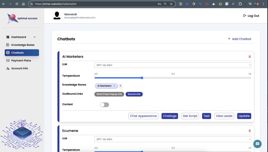Adjust the AI Marketers temperature slider handle

pyautogui.click(x=142, y=78)
